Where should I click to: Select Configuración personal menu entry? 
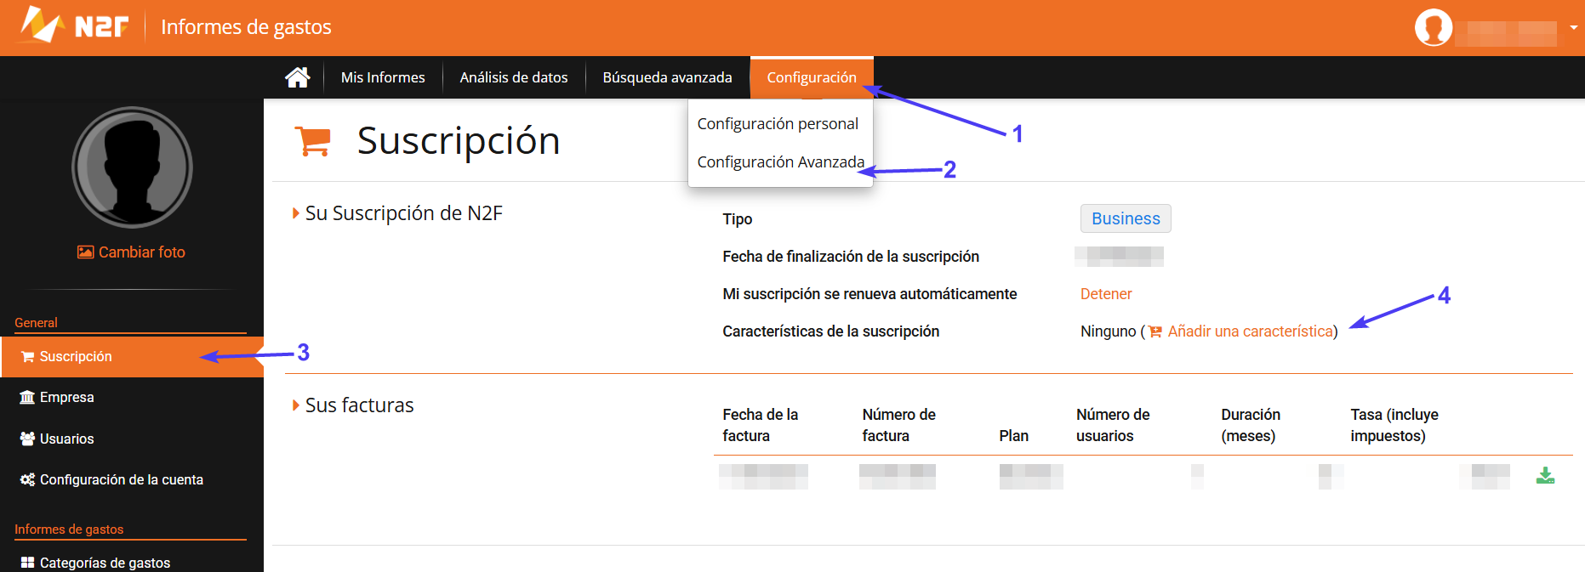778,124
